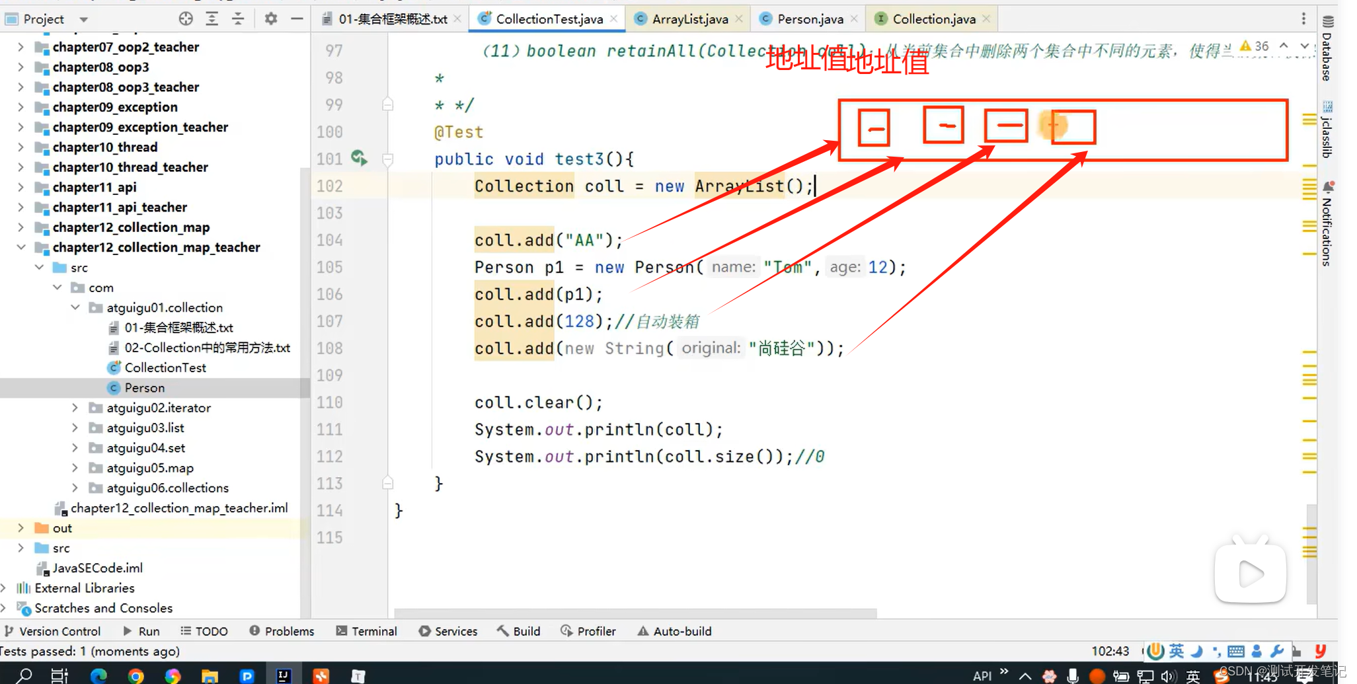
Task: Switch to Collection.java editor tab
Action: point(933,19)
